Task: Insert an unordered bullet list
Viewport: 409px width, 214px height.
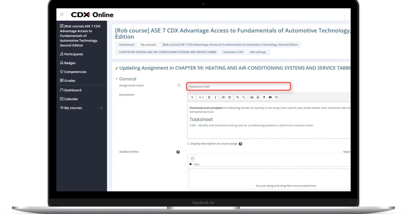Action: click(x=223, y=97)
